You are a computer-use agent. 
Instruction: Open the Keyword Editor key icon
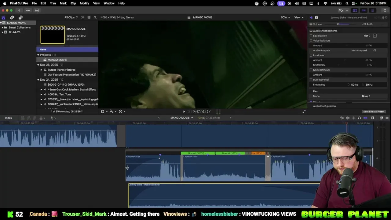point(28,10)
